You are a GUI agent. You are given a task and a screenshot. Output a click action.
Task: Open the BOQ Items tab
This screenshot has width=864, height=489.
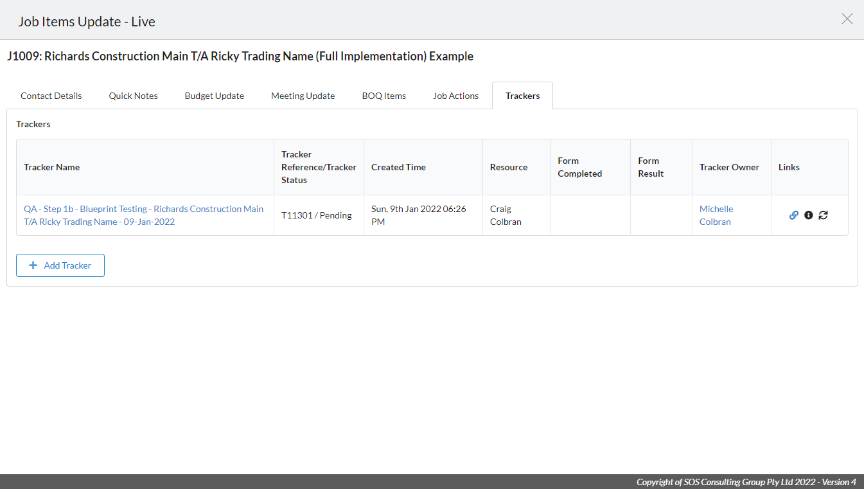coord(384,96)
